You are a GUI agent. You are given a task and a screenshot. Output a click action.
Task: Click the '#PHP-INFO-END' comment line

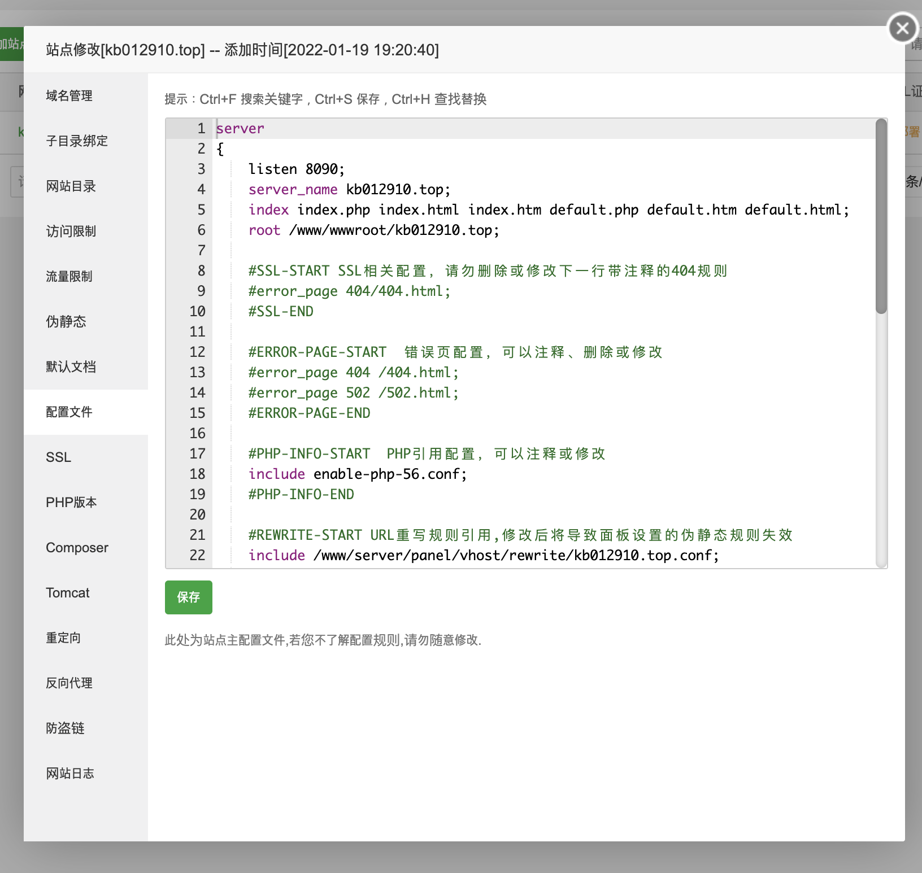coord(301,495)
